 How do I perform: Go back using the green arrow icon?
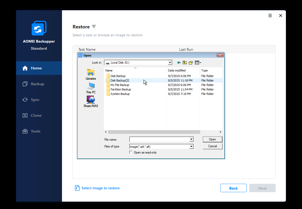pyautogui.click(x=179, y=63)
